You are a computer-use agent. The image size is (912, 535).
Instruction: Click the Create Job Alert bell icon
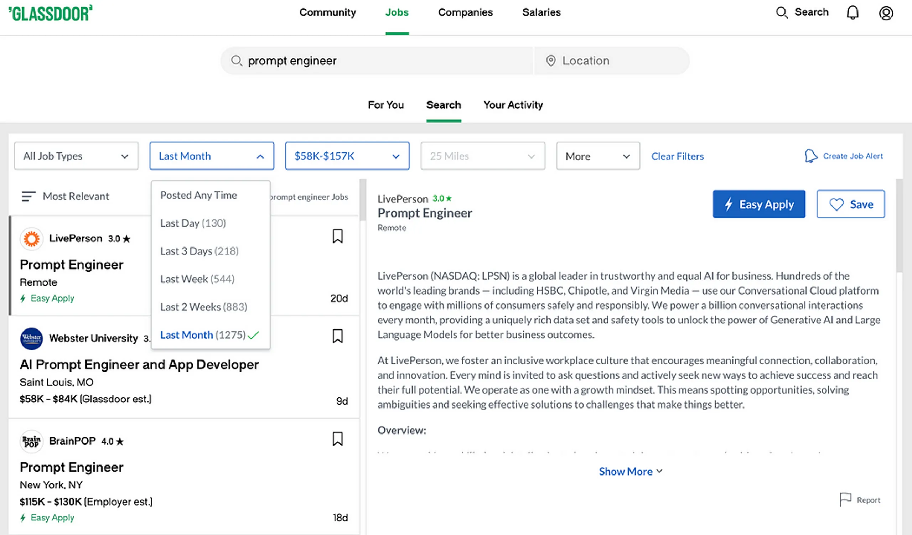click(x=811, y=156)
